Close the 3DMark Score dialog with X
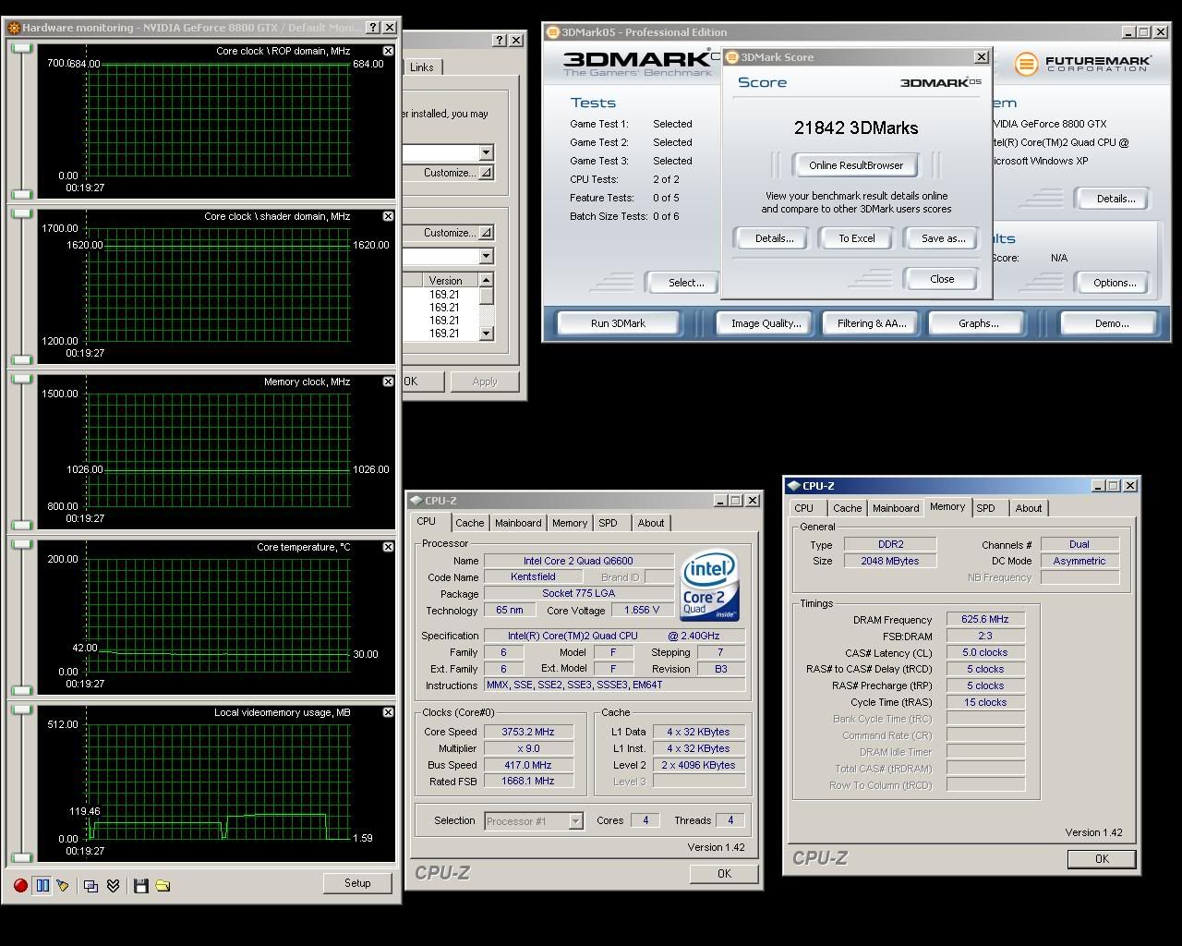This screenshot has width=1182, height=946. (982, 57)
